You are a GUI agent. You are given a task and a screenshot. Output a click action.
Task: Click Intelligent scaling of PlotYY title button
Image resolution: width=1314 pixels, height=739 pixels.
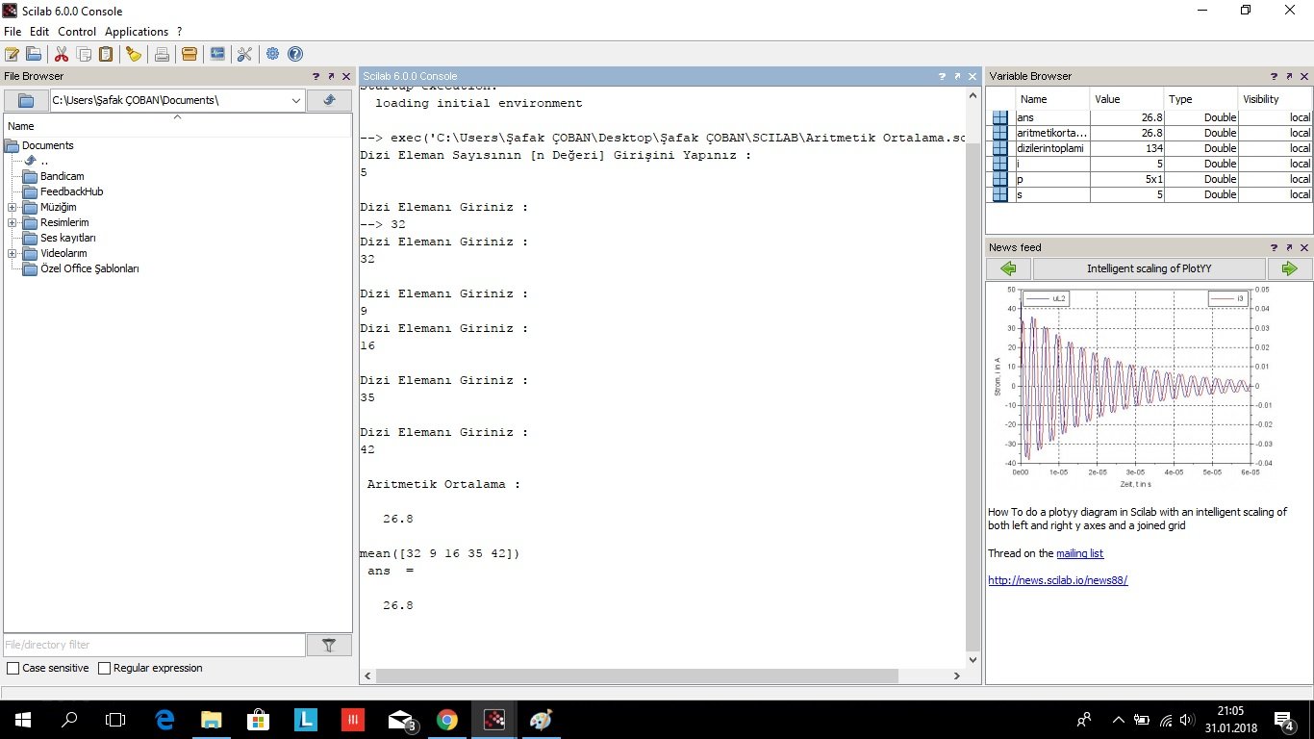point(1149,268)
